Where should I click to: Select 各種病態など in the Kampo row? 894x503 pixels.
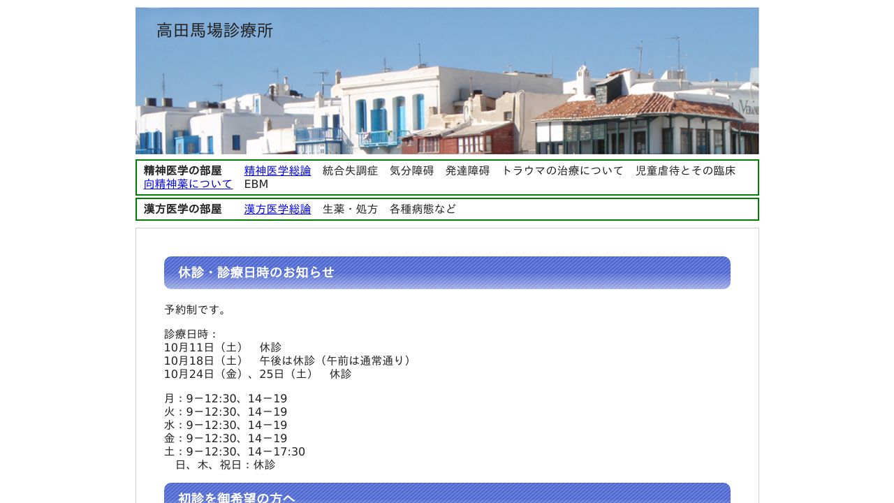(x=423, y=209)
